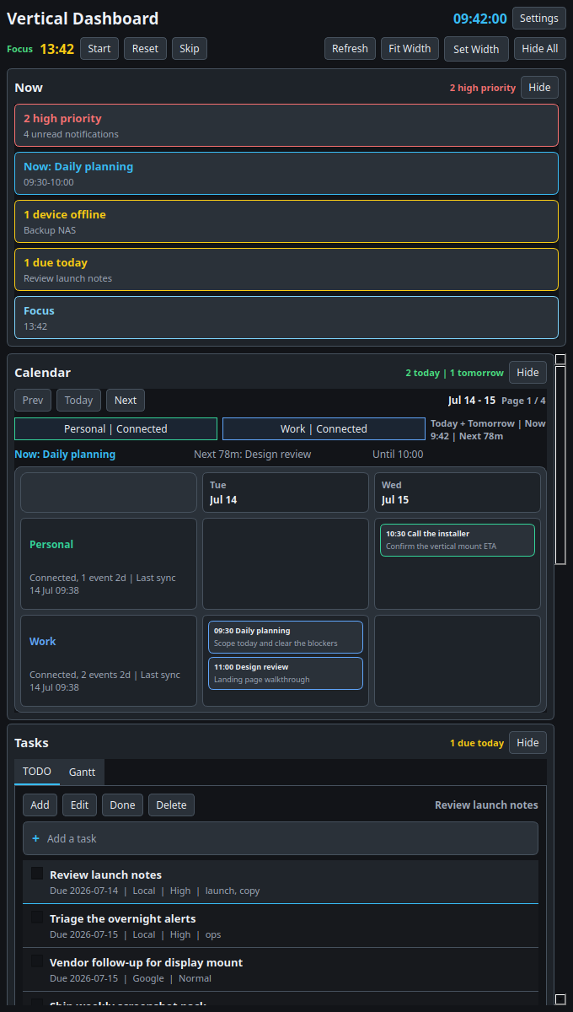
Task: Click the Refresh button
Action: click(x=350, y=49)
